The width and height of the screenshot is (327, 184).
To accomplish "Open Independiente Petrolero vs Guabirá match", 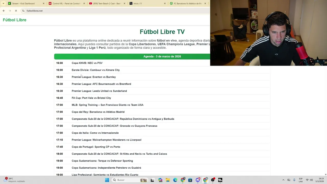I will click(x=162, y=168).
